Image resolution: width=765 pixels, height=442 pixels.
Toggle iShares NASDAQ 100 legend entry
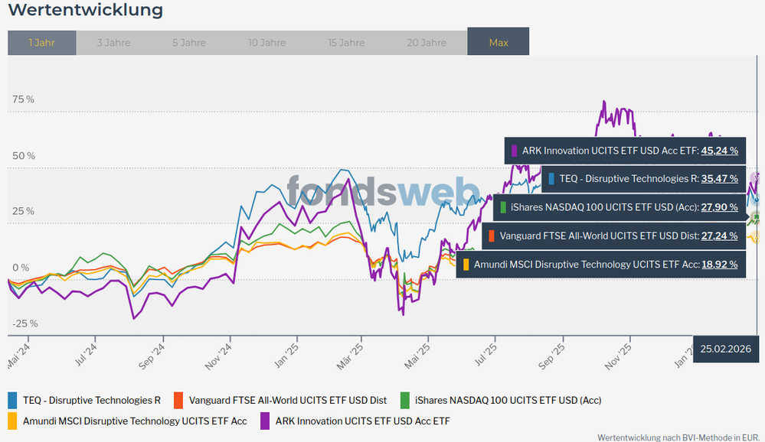pyautogui.click(x=501, y=401)
